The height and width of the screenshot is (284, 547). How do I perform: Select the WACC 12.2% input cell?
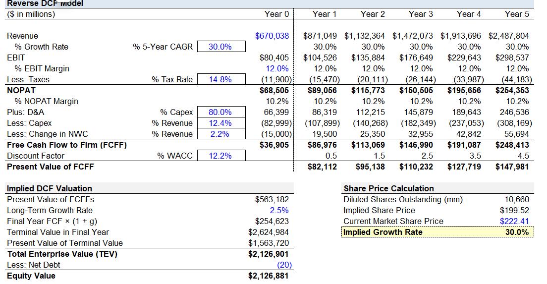(221, 156)
